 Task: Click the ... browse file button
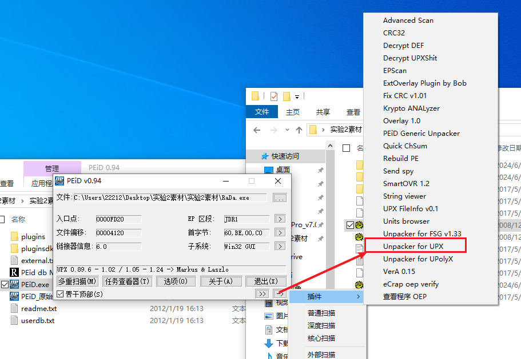(280, 198)
